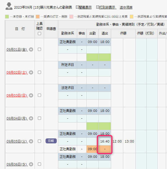Click 法定休日 cell for 09月03日
167x169 pixels.
pos(67,88)
